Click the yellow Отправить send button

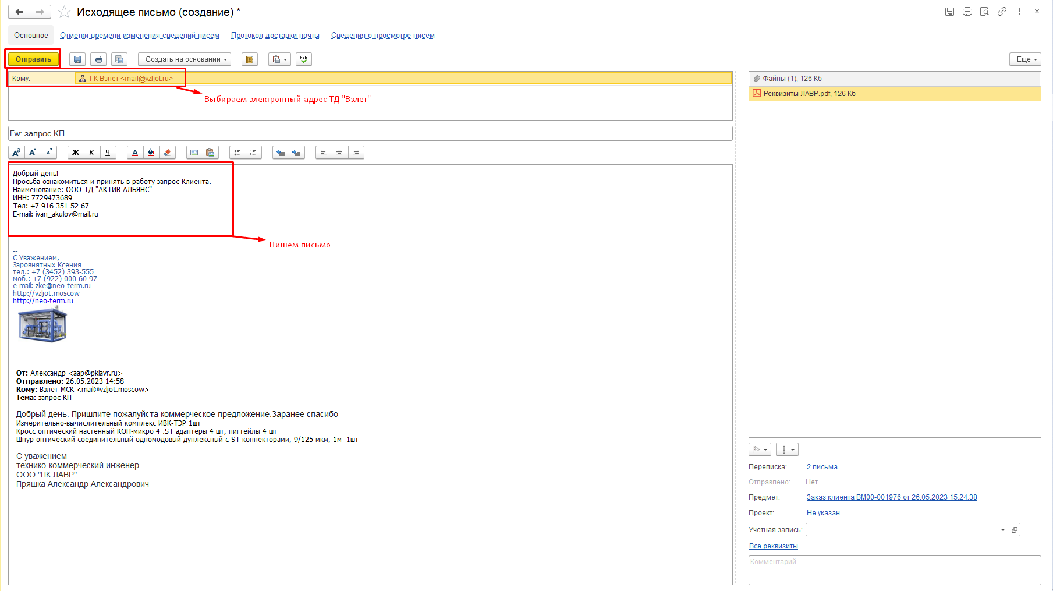coord(33,59)
